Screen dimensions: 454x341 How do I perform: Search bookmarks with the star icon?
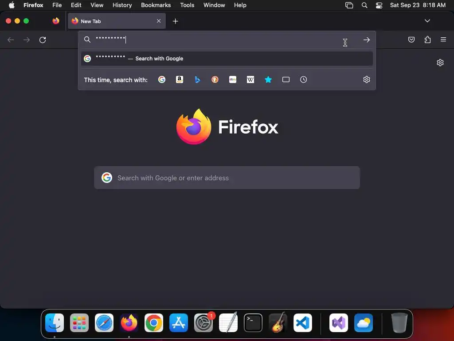click(268, 79)
